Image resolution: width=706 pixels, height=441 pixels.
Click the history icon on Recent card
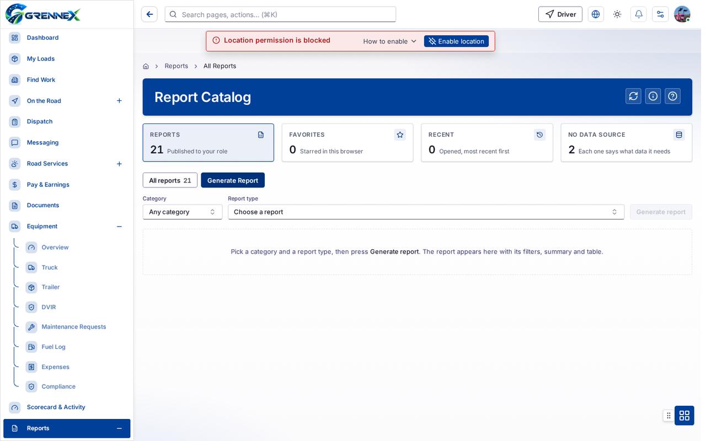(539, 135)
